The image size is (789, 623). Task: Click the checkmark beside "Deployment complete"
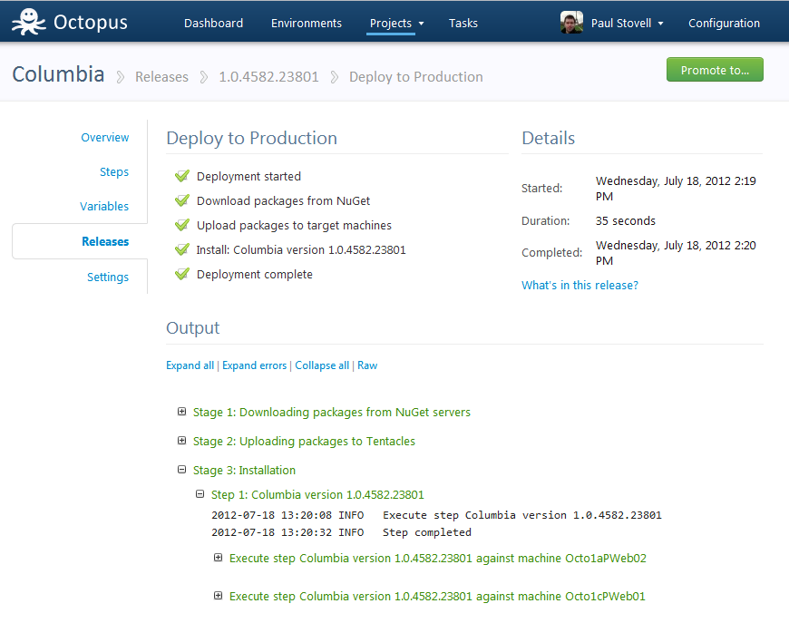coord(181,274)
